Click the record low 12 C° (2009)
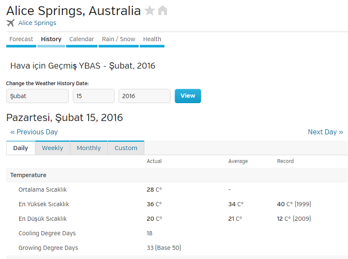The width and height of the screenshot is (348, 259). click(294, 219)
